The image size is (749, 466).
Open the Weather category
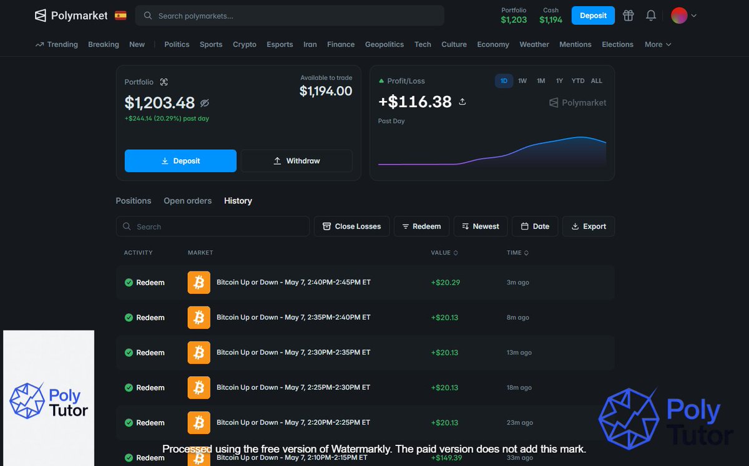[x=534, y=44]
